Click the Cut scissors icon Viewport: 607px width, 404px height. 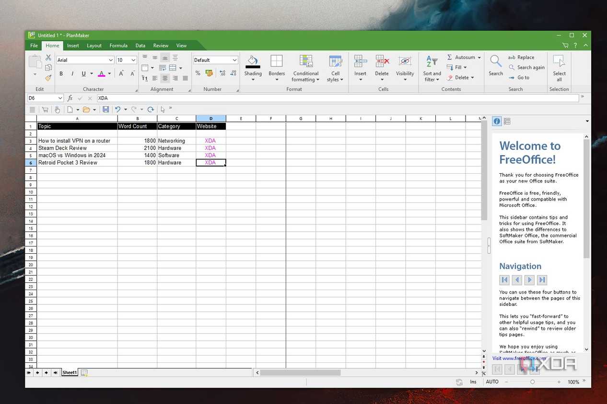48,57
